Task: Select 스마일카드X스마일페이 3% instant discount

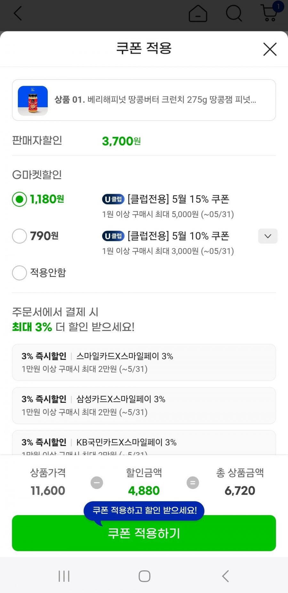Action: click(x=144, y=362)
